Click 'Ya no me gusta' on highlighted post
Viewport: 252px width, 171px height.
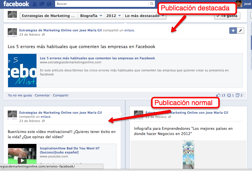click(20, 95)
